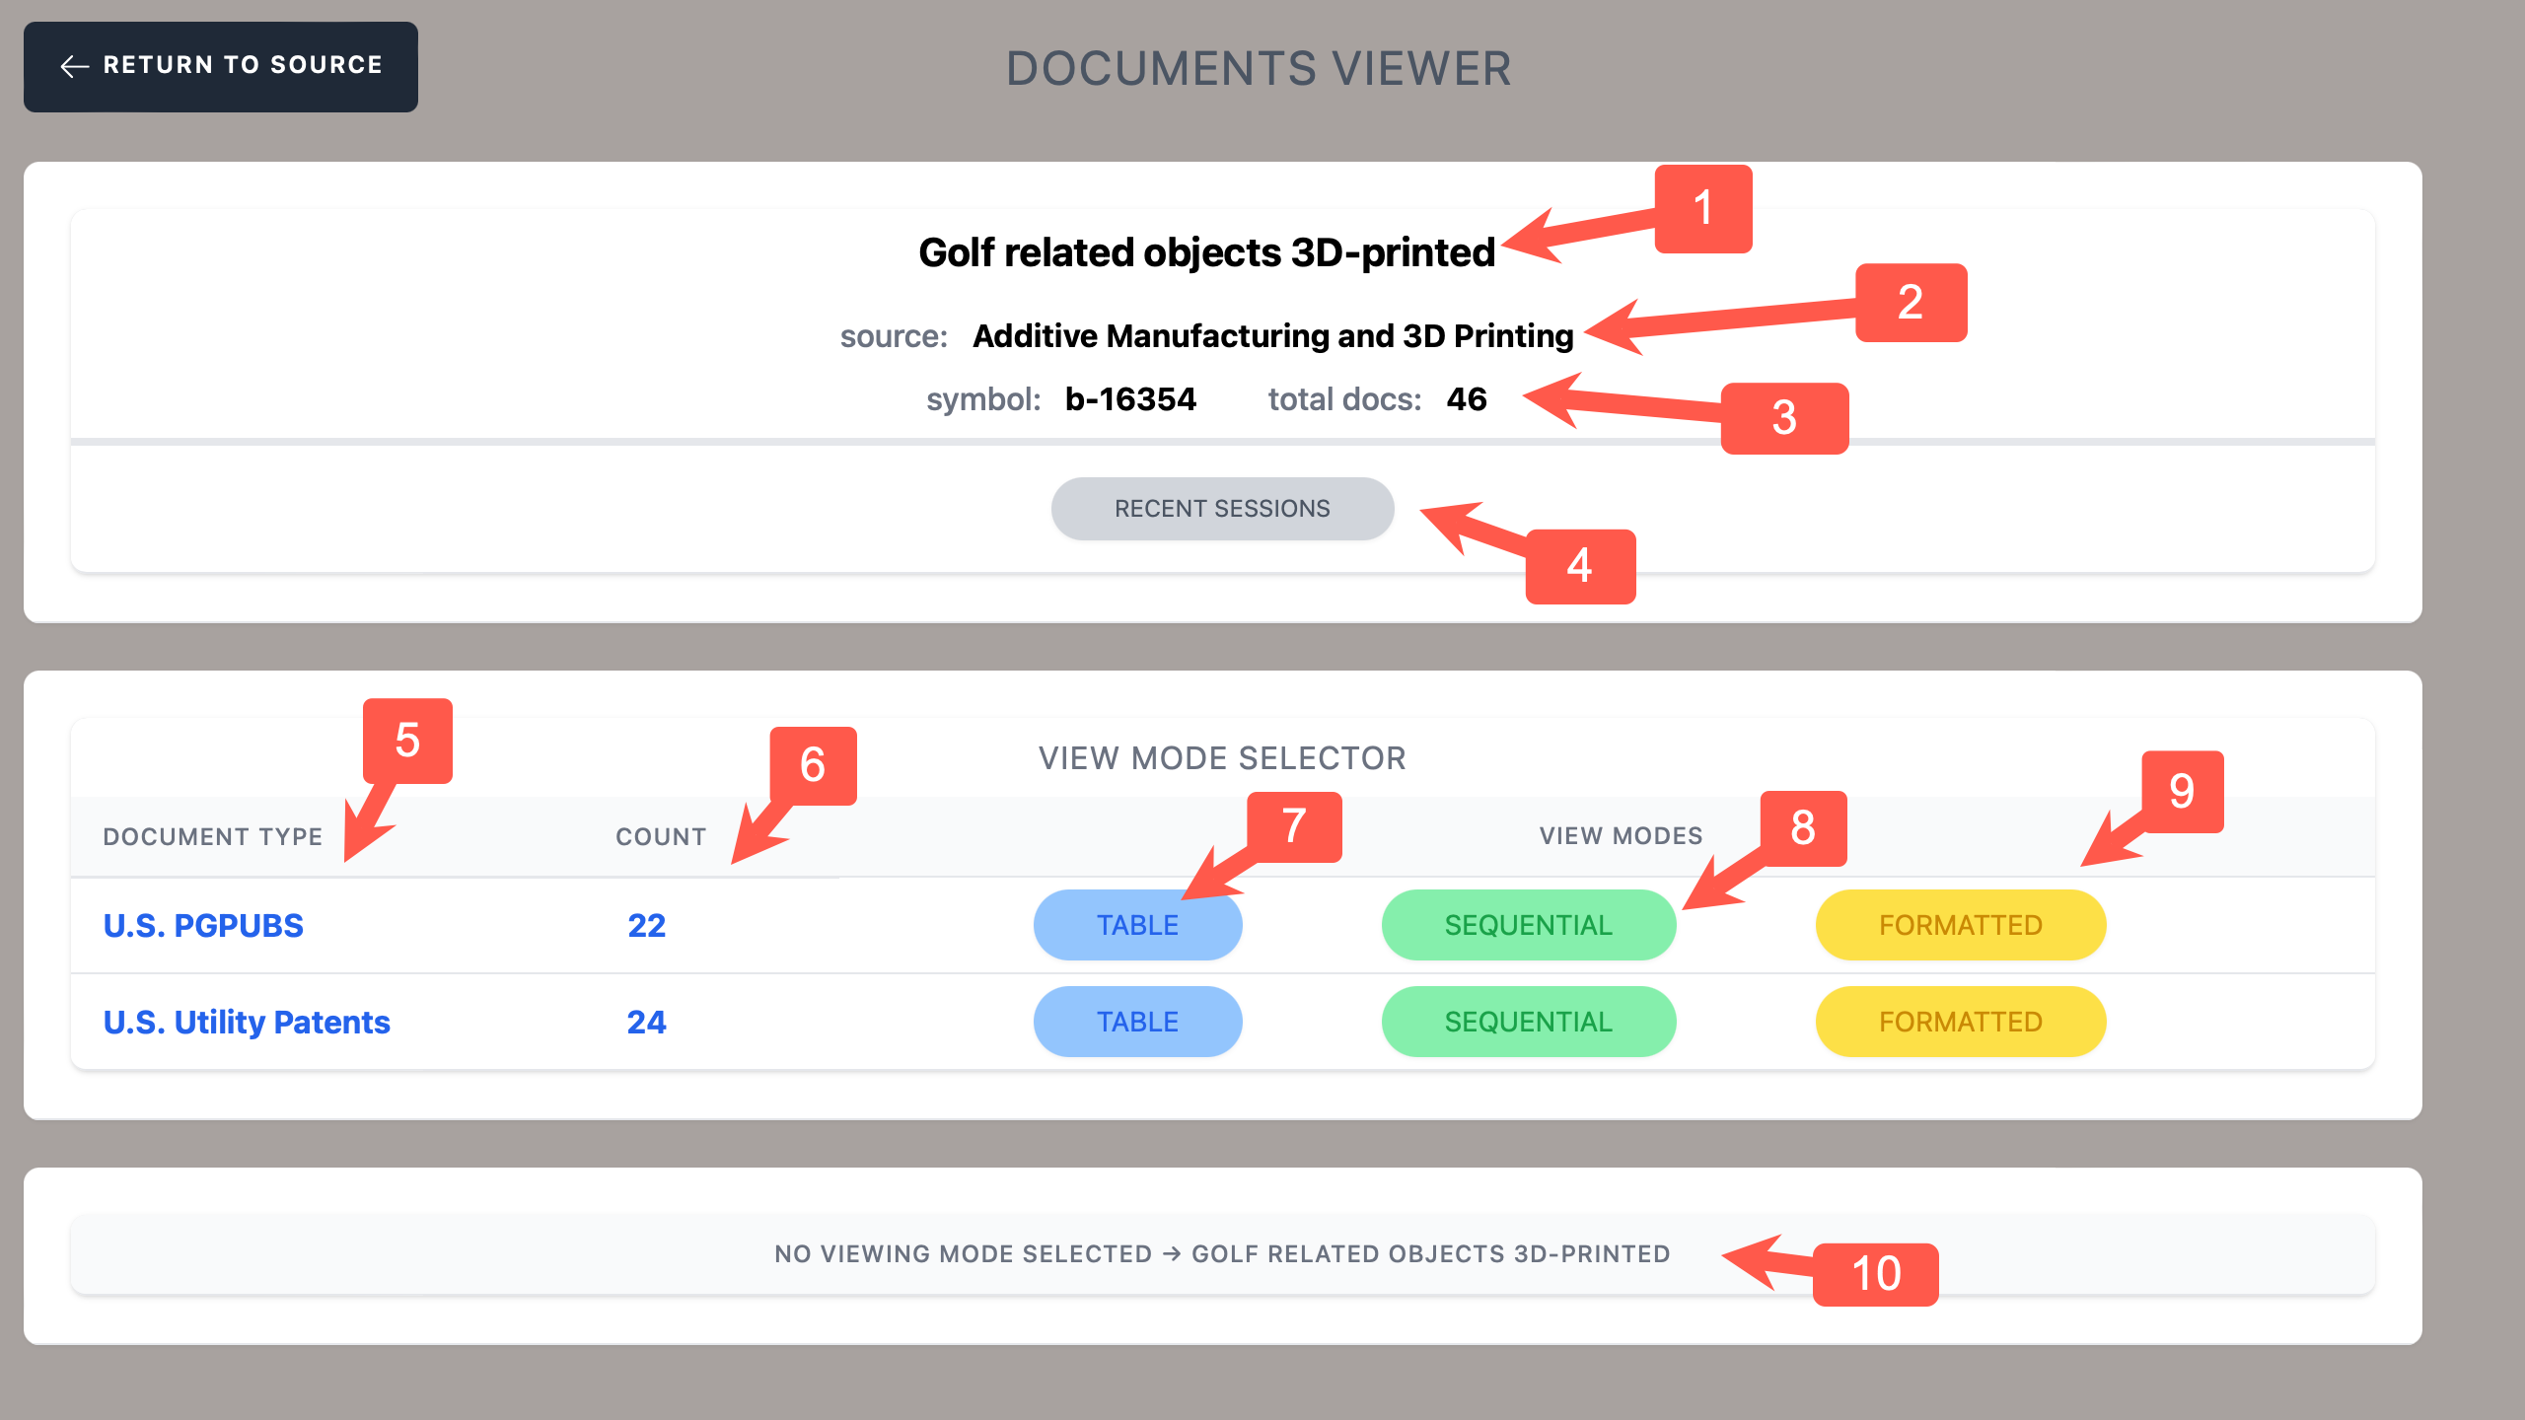Click the back arrow on Return to Source
Viewport: 2525px width, 1420px height.
pos(72,66)
